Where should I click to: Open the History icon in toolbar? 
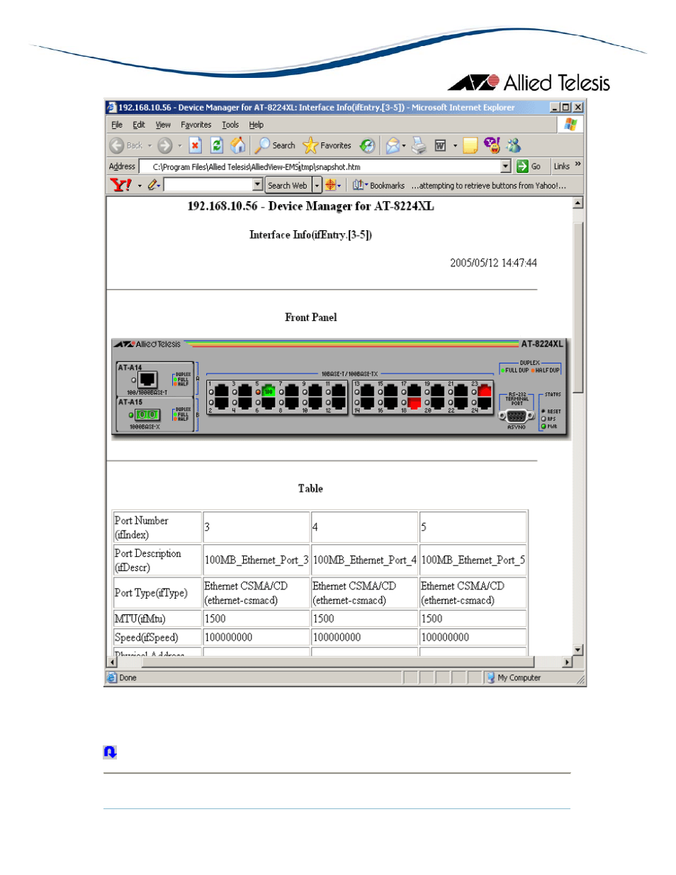(x=367, y=145)
